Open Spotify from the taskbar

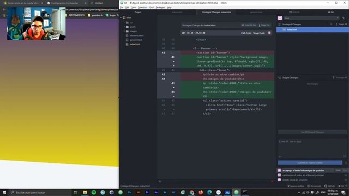click(94, 192)
